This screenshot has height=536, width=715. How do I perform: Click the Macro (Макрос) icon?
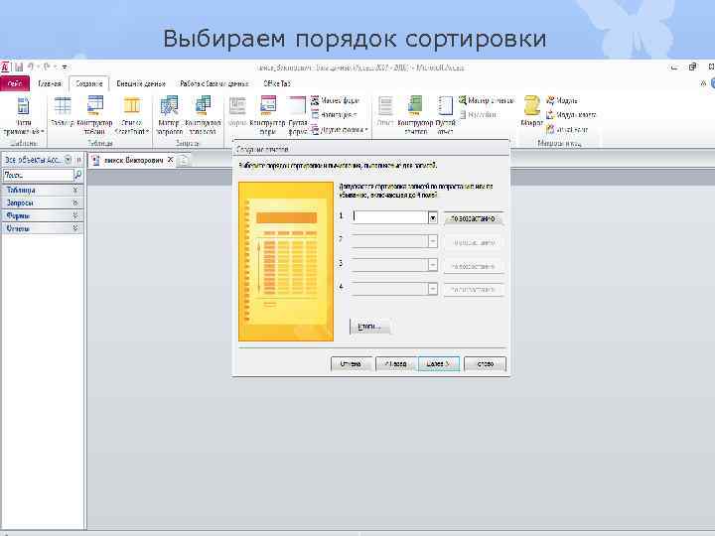[531, 105]
